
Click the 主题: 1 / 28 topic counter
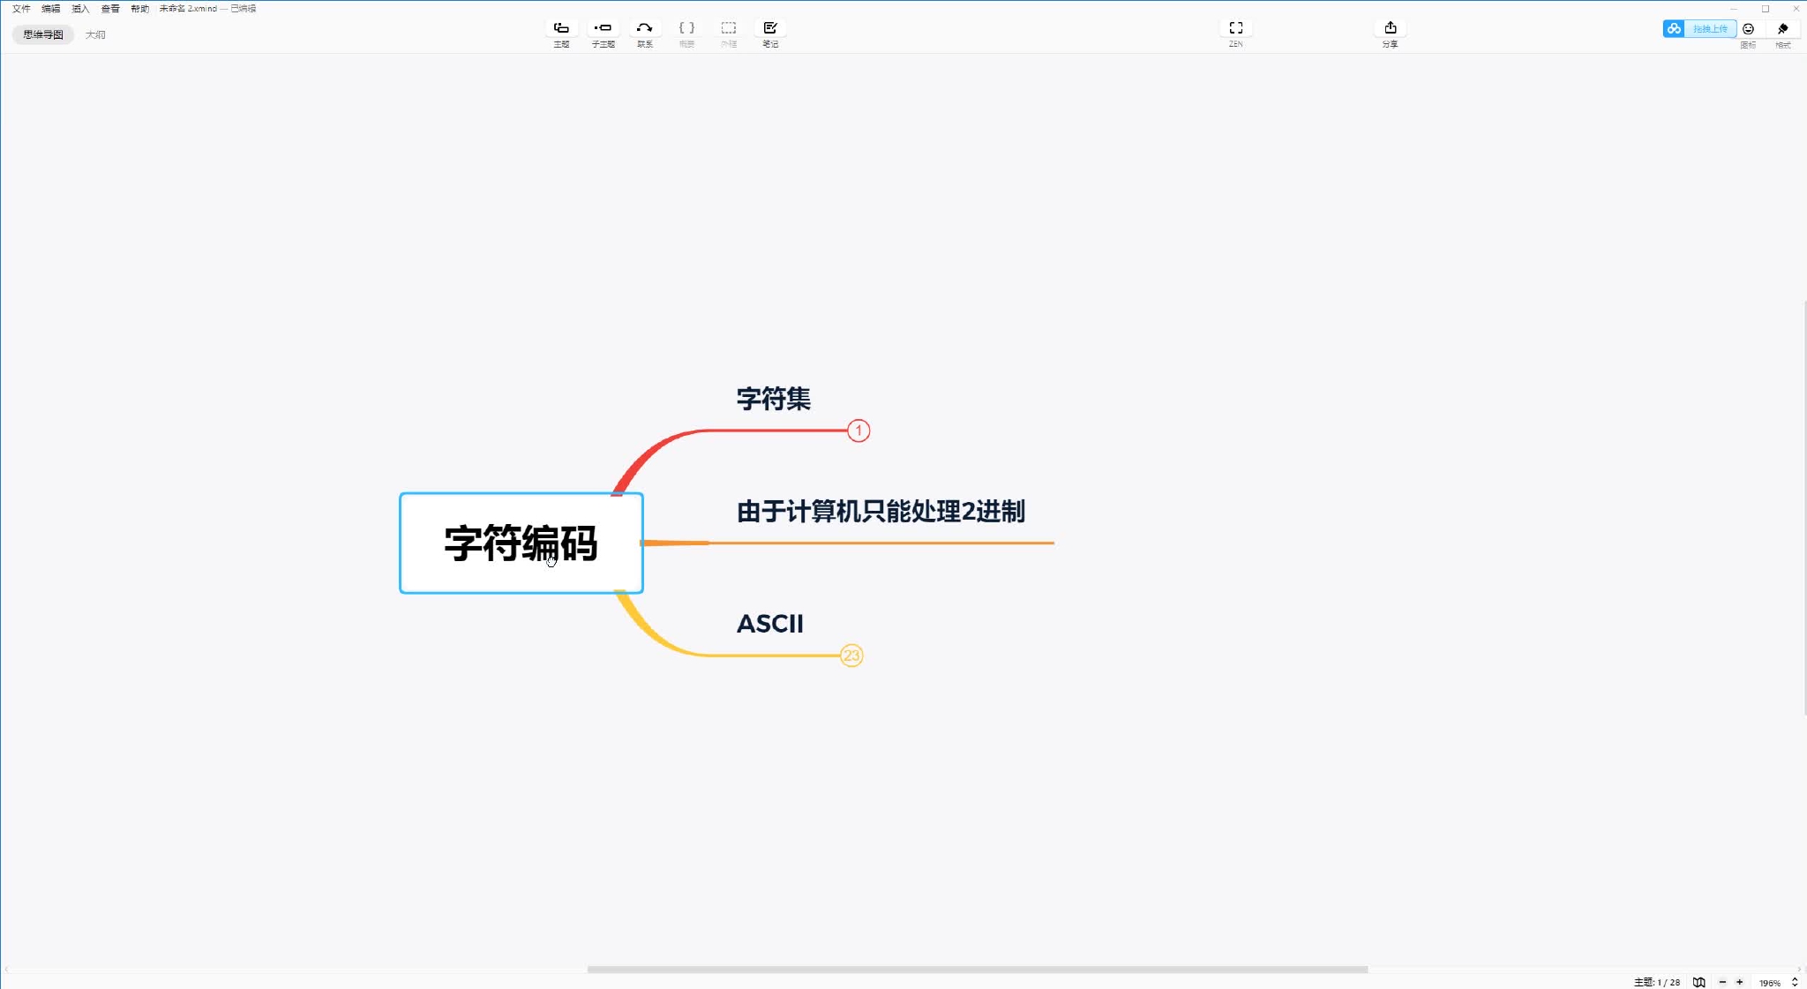pos(1657,982)
